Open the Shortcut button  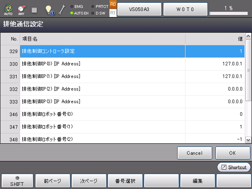(x=233, y=167)
